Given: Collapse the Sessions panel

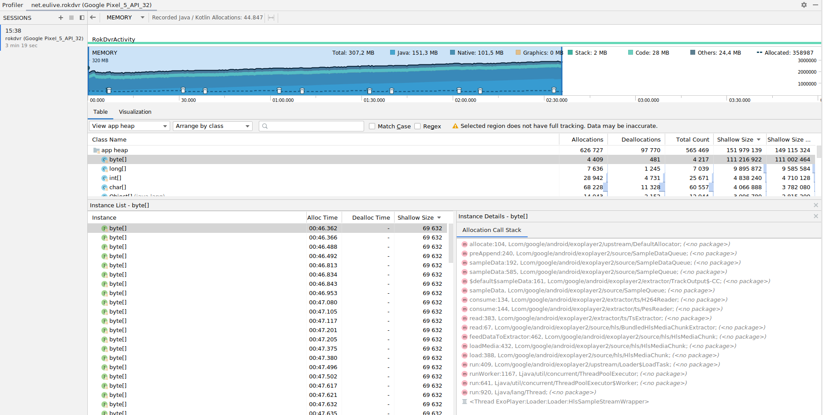Looking at the screenshot, I should [x=82, y=18].
